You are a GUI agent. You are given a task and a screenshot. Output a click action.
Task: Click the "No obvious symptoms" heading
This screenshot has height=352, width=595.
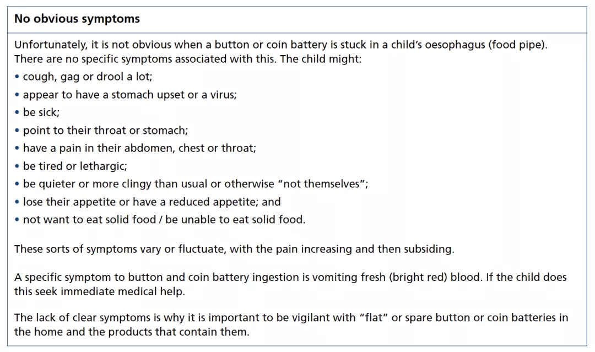(77, 19)
